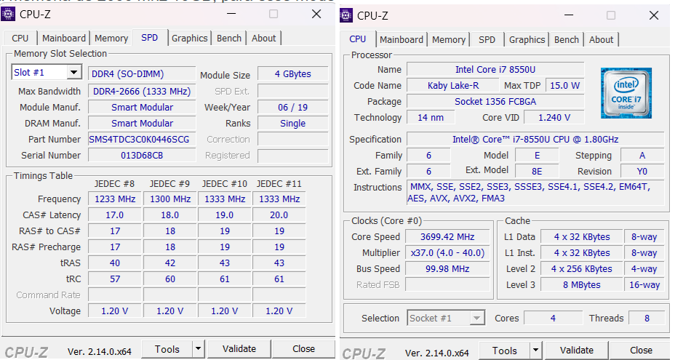Click the Module Manuf. Smart Modular value
This screenshot has width=675, height=360.
(x=142, y=107)
